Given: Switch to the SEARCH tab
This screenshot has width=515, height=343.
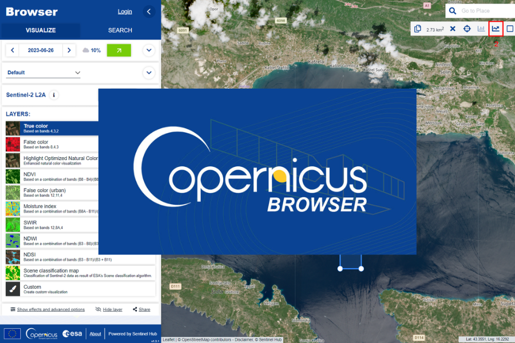Looking at the screenshot, I should [120, 30].
